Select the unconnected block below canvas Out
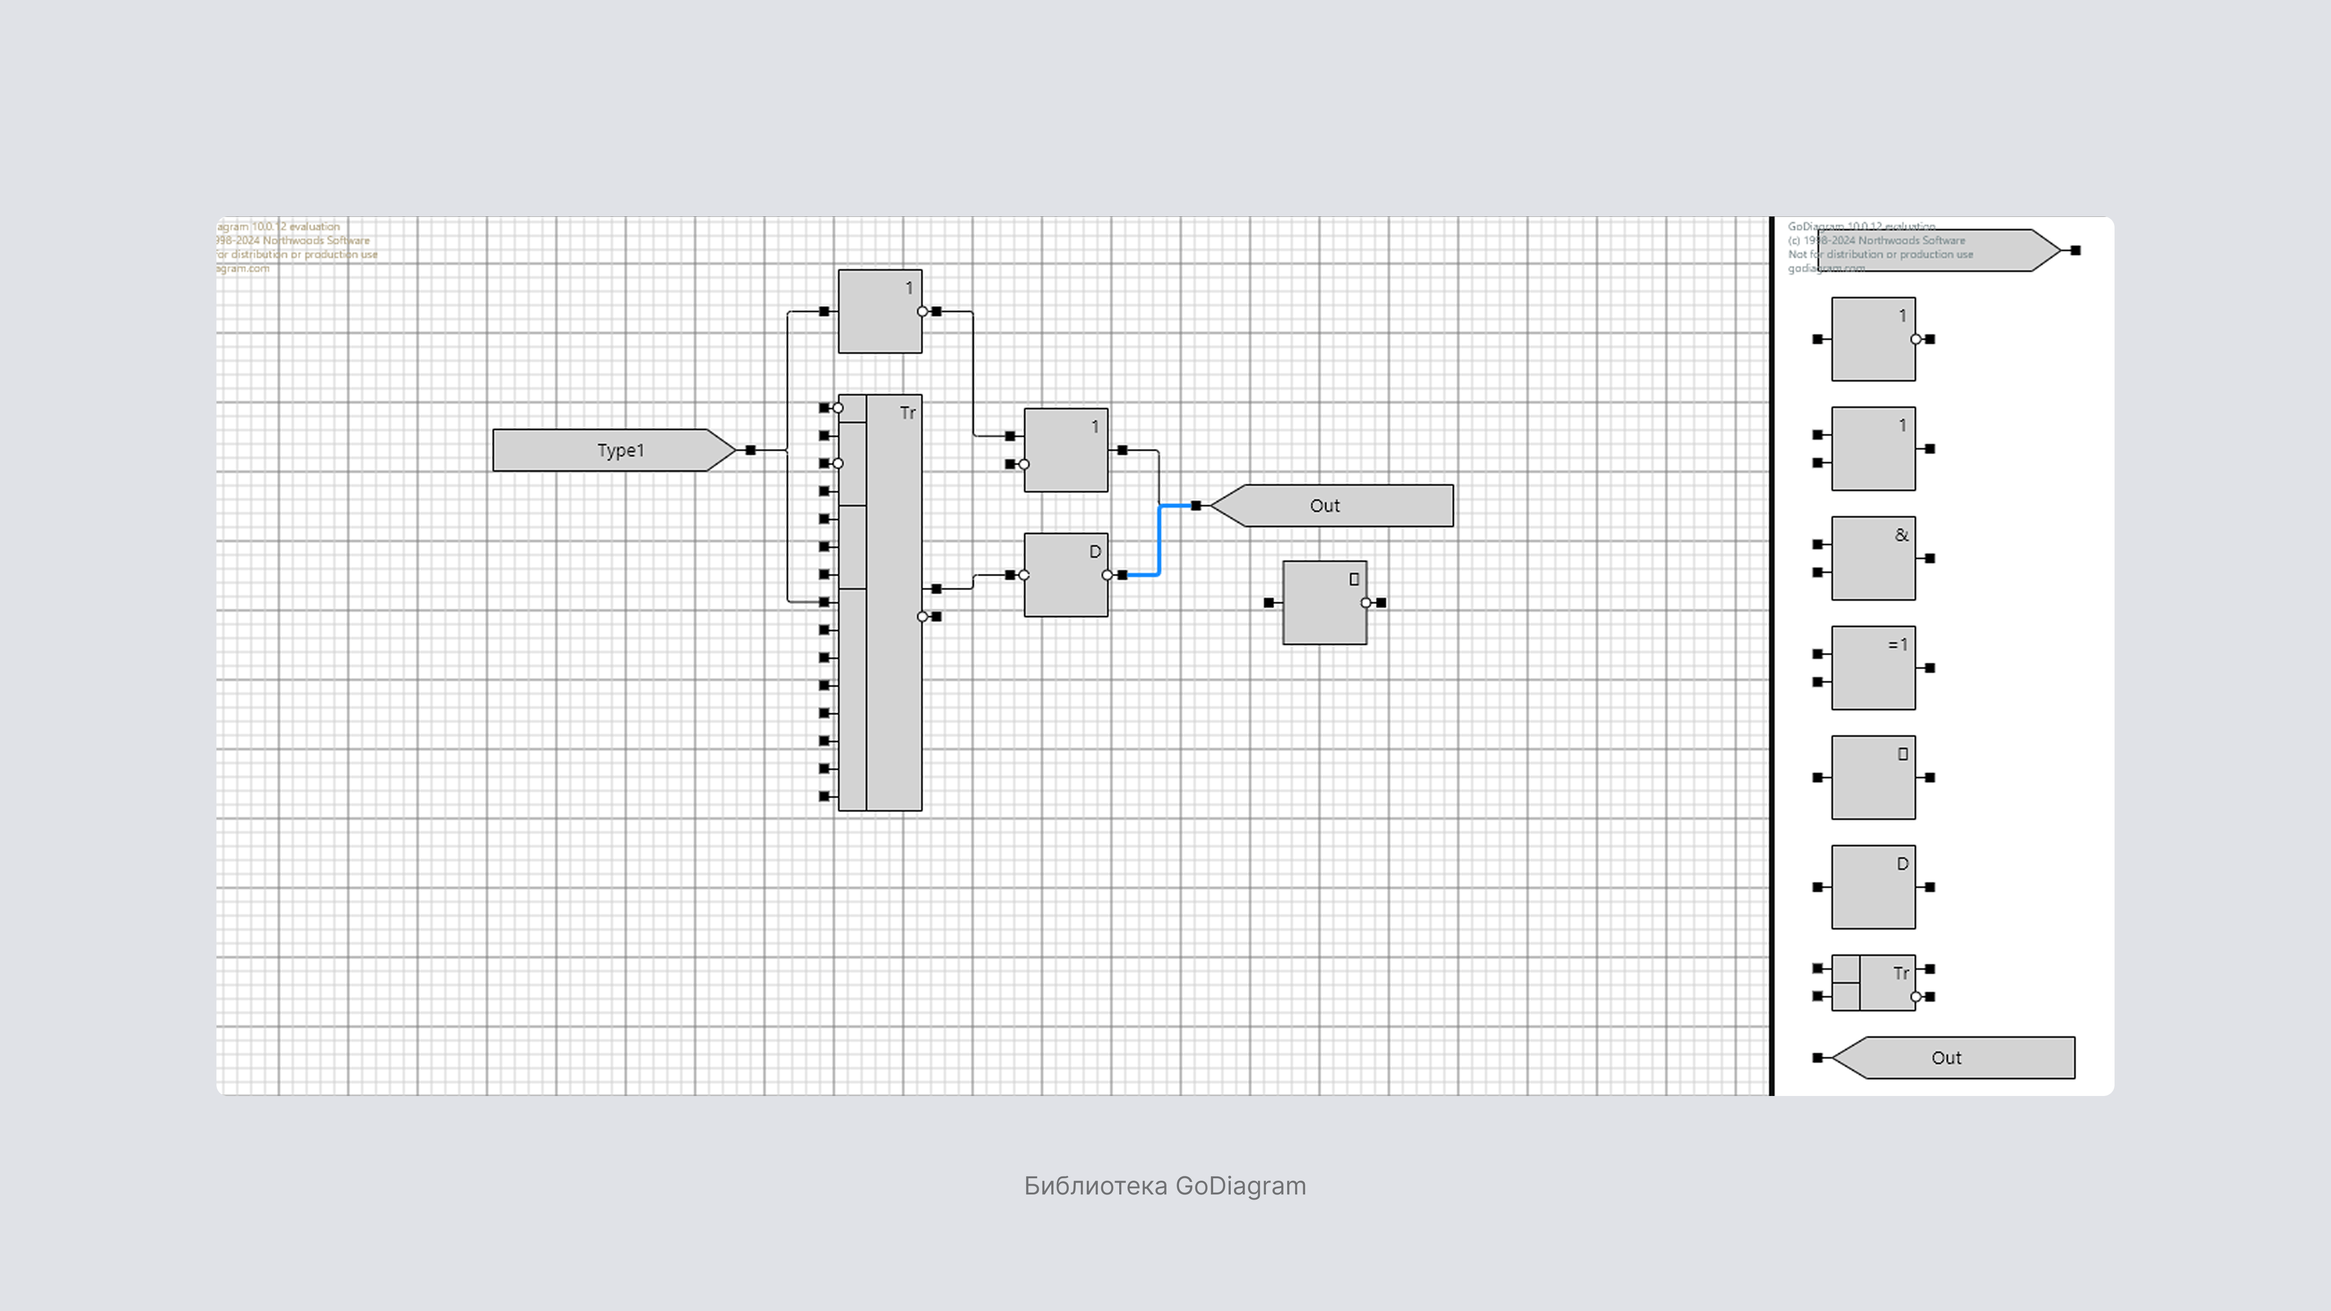The image size is (2331, 1311). point(1324,603)
